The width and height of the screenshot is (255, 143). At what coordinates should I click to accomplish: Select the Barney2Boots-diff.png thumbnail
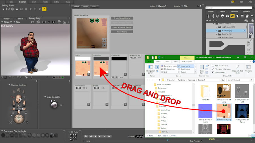224,91
